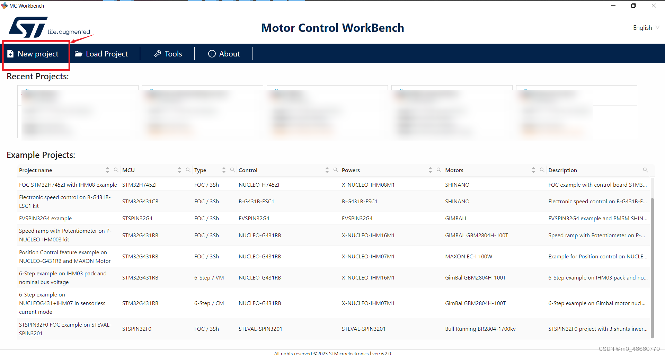Select the STSPIN32F0 MCU cell
The height and width of the screenshot is (355, 665).
[x=136, y=329]
